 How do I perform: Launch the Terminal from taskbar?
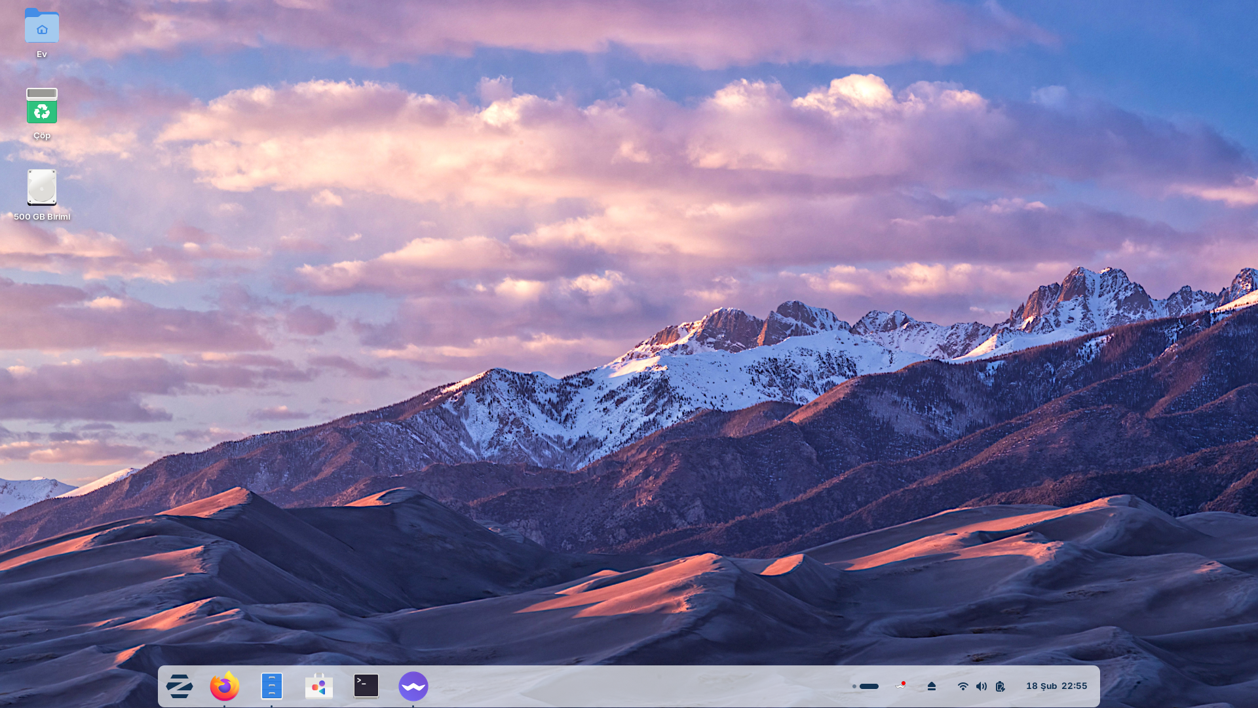pos(366,686)
